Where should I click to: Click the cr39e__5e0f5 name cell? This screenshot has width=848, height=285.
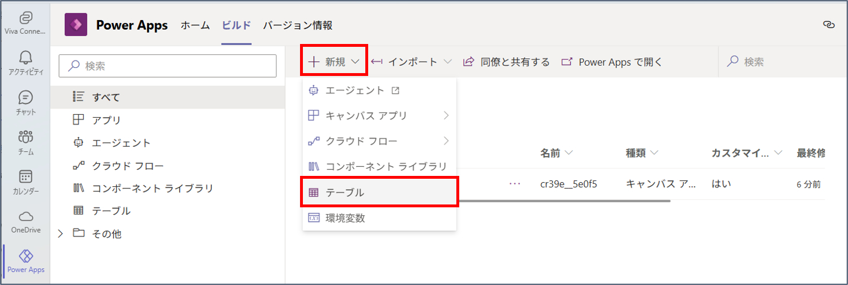[569, 184]
